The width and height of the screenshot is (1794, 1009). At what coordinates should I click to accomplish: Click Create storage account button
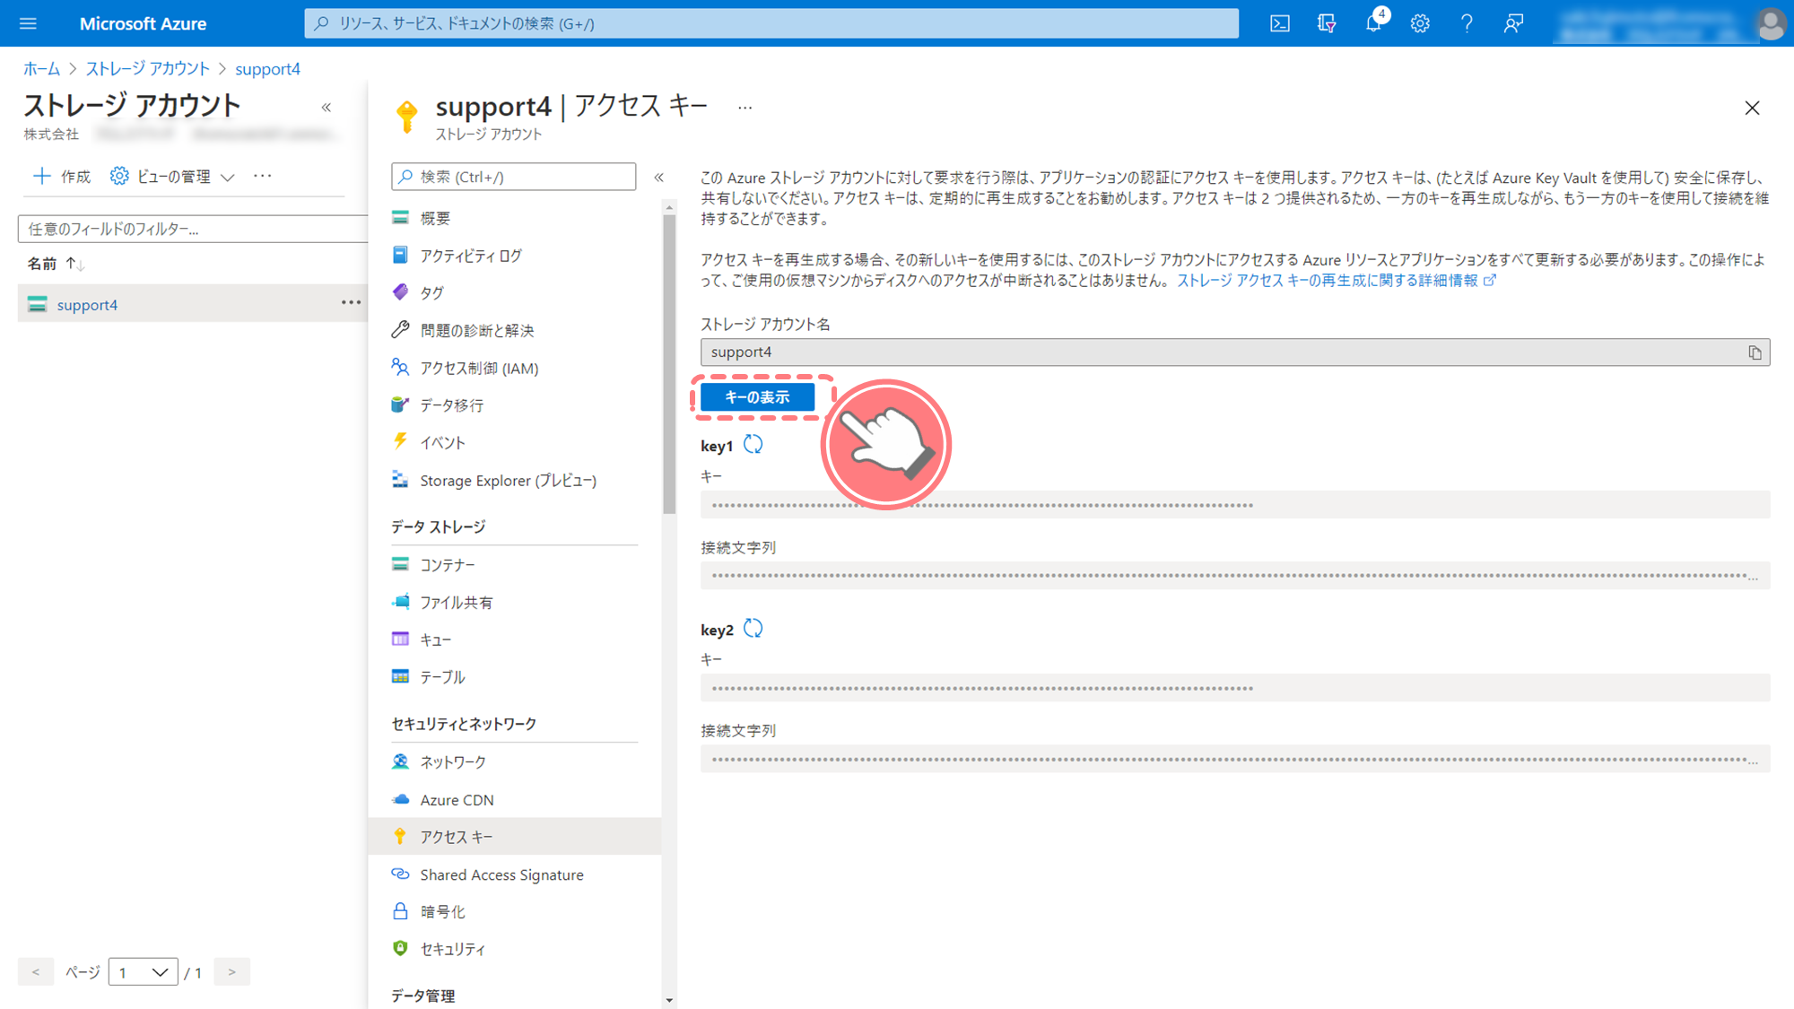62,176
